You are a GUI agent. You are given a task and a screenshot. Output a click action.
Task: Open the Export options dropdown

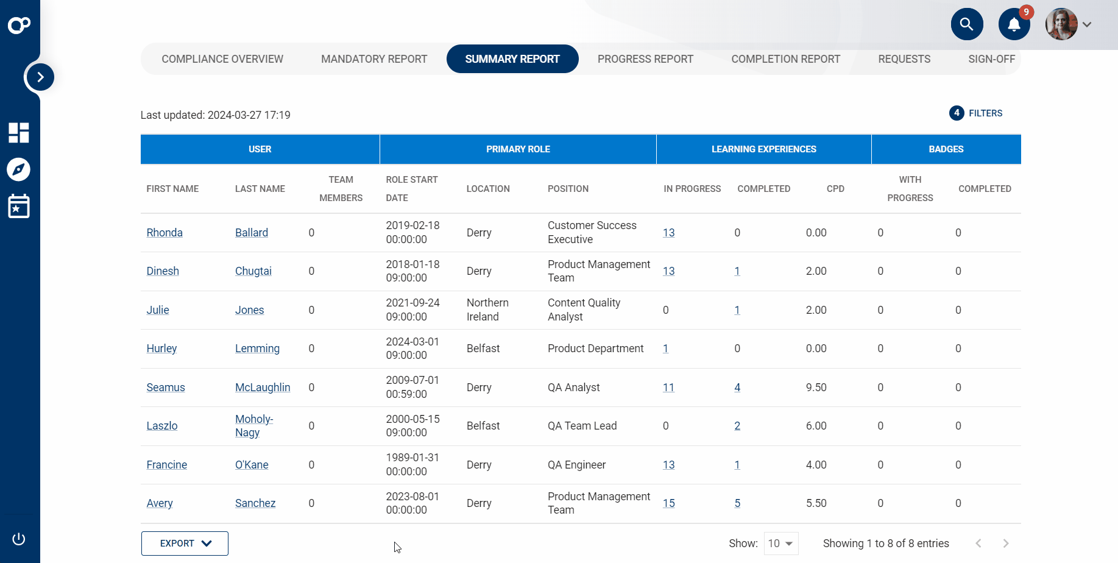[x=184, y=543]
